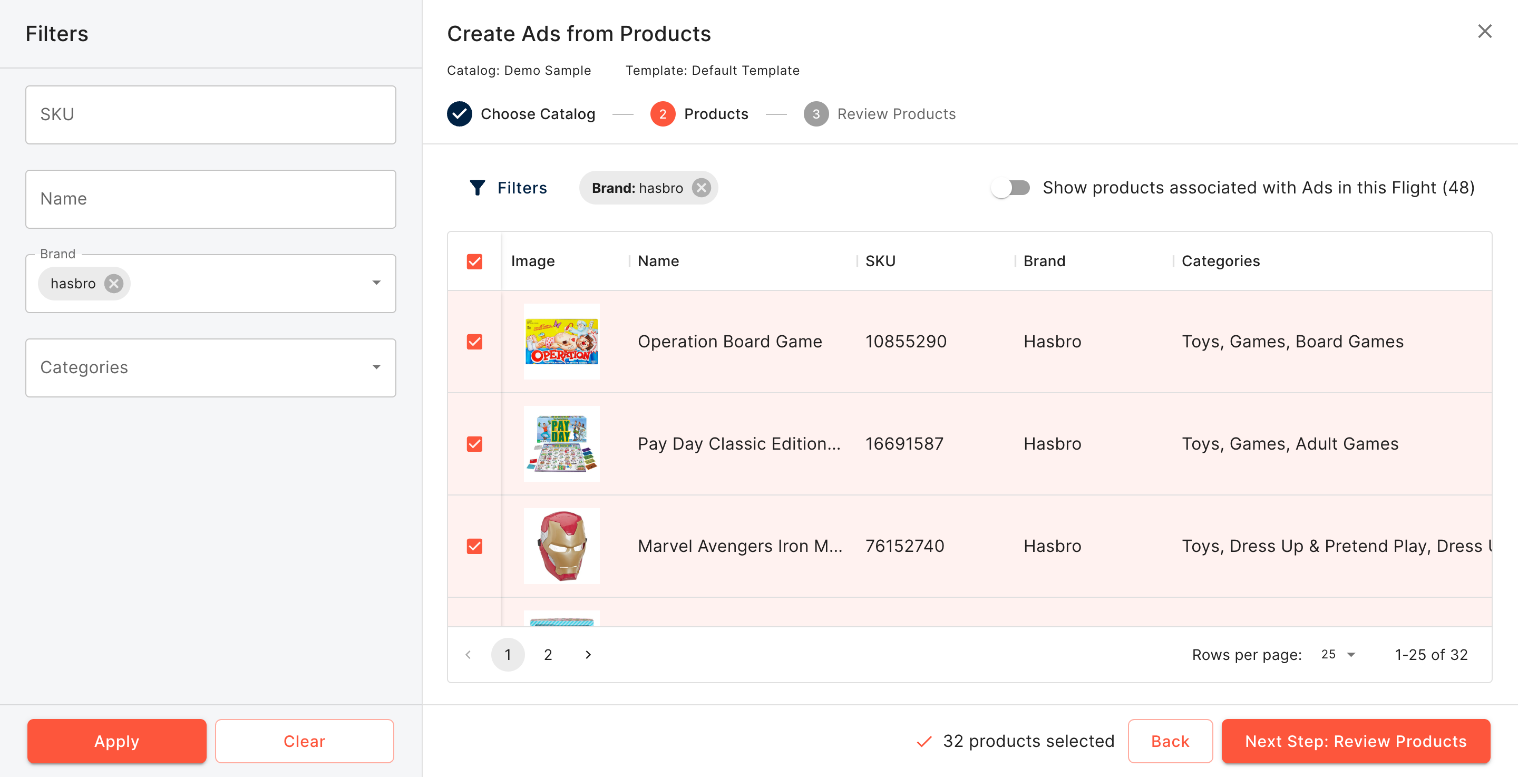Screen dimensions: 1518x777
Task: Remove hasbro tag in Brand field
Action: [x=114, y=284]
